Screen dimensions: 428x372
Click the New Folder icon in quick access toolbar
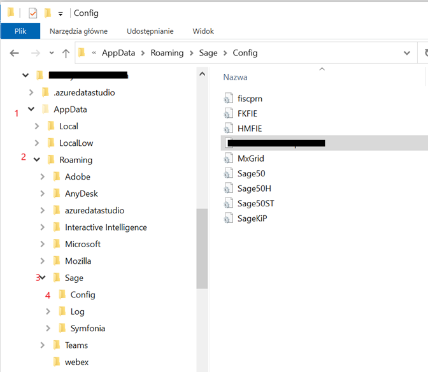48,13
